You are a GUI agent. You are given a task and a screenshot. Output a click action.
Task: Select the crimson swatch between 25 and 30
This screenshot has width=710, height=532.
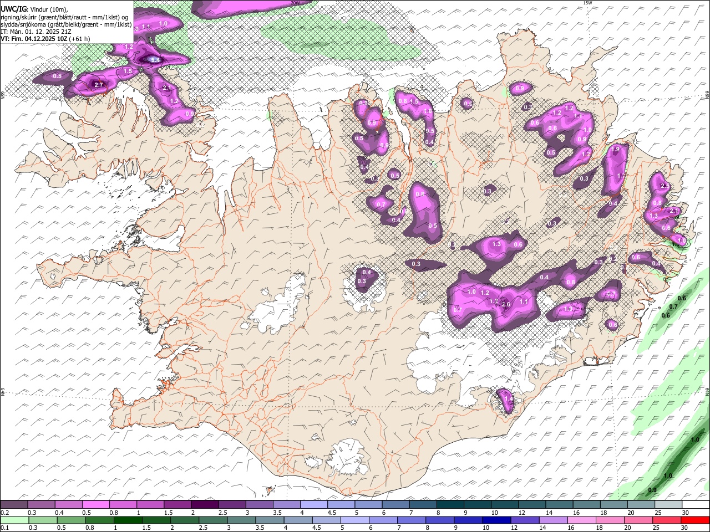tap(667, 520)
